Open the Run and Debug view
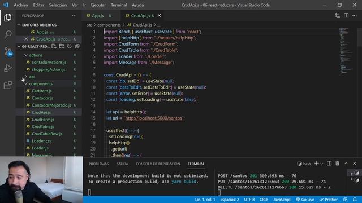 pos(7,68)
